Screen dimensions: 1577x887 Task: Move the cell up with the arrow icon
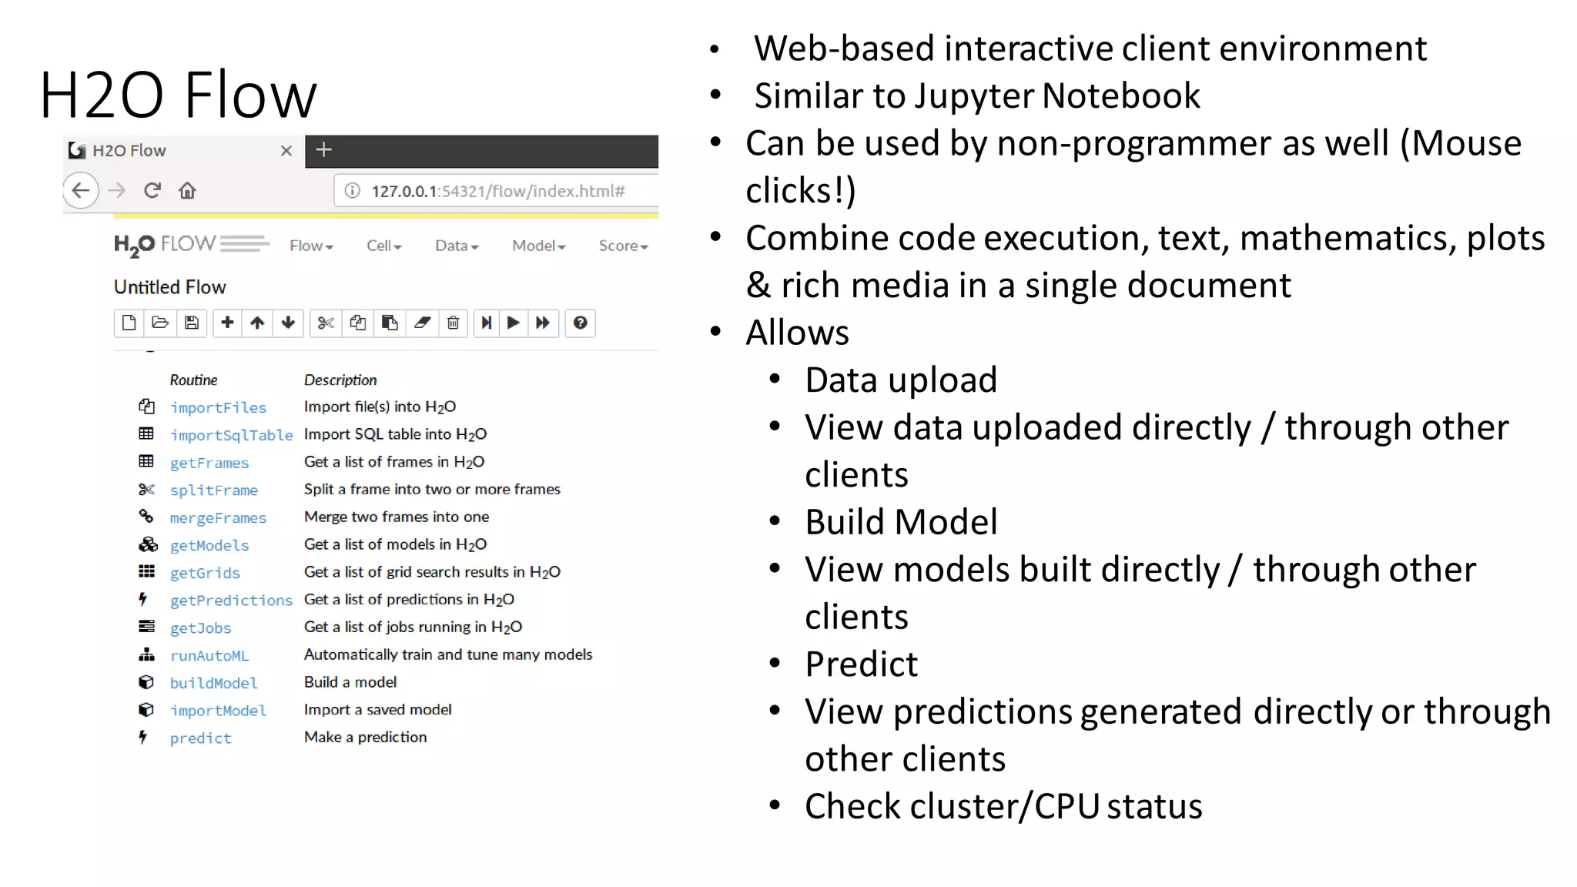coord(257,323)
